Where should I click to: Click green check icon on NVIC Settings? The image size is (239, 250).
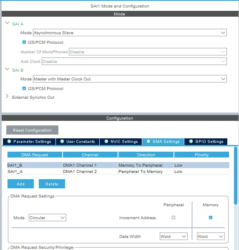click(106, 141)
